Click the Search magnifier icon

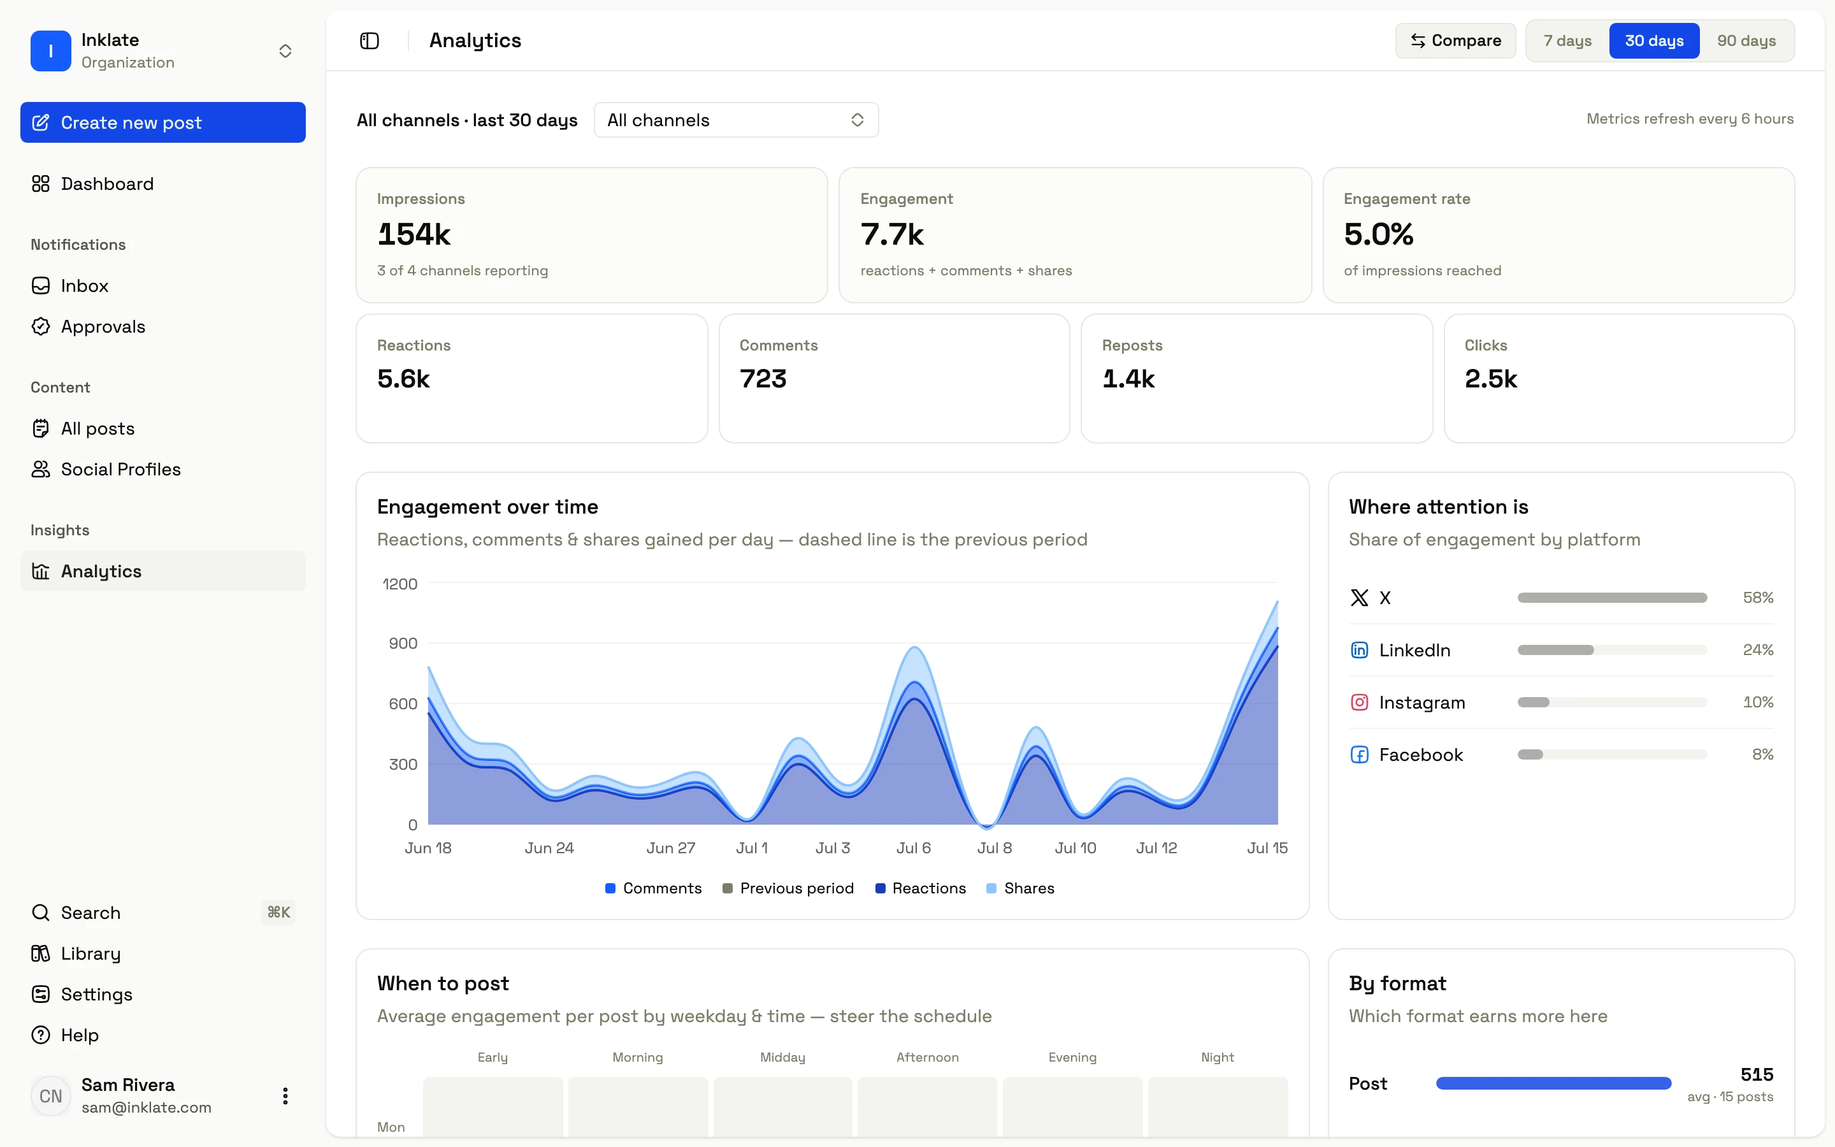(x=41, y=913)
